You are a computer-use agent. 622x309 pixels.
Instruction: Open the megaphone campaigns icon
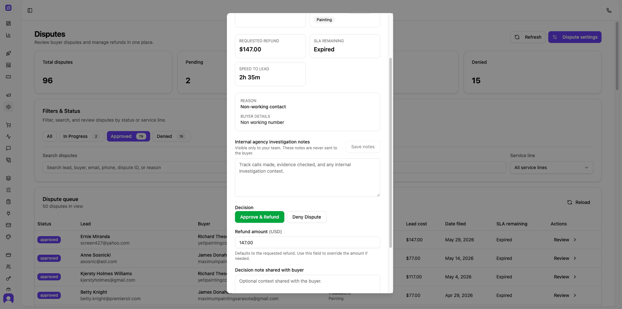pyautogui.click(x=8, y=95)
